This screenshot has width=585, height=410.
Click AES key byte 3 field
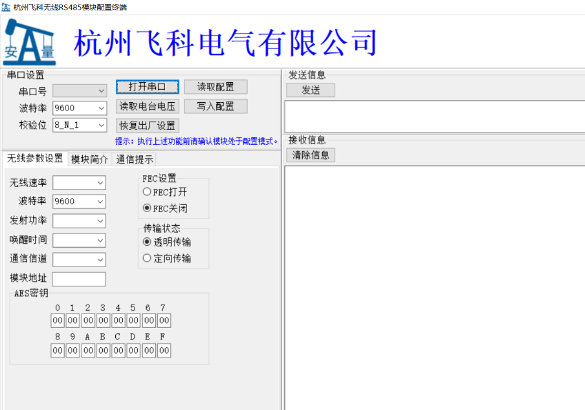[x=104, y=321]
